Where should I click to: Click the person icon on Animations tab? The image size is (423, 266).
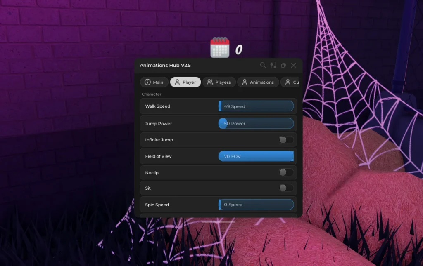tap(245, 82)
